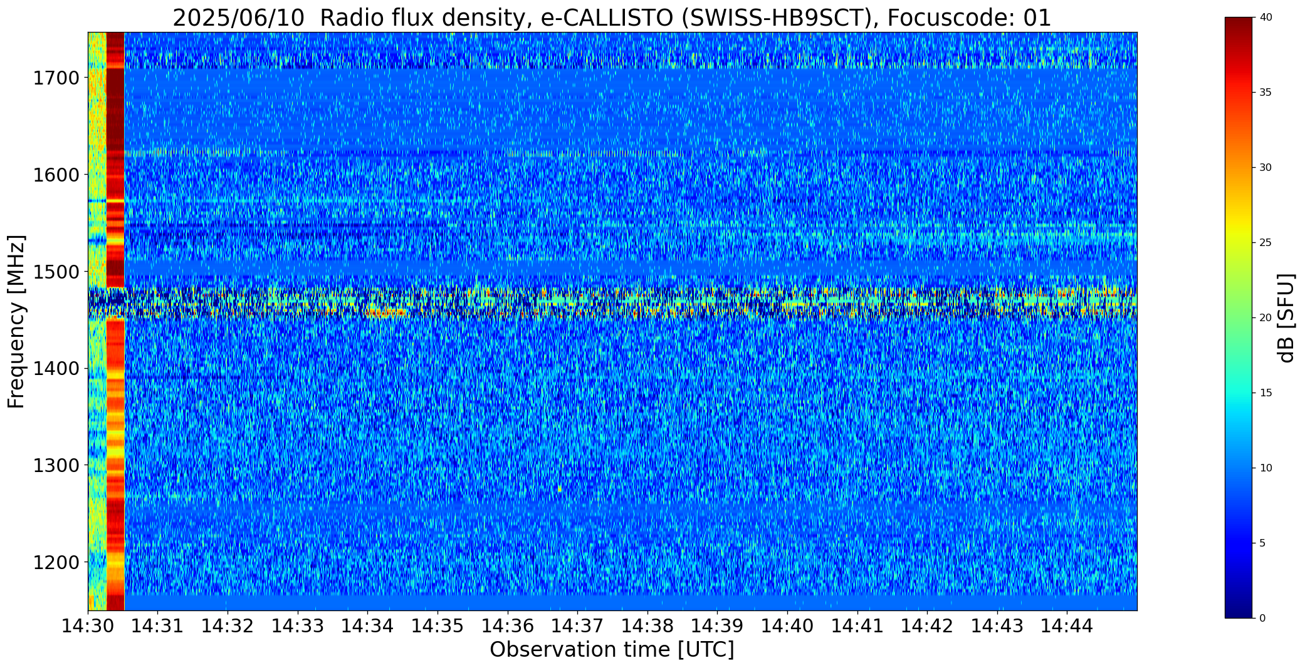Click the 1400 frequency tick label
1305x668 pixels.
(56, 369)
